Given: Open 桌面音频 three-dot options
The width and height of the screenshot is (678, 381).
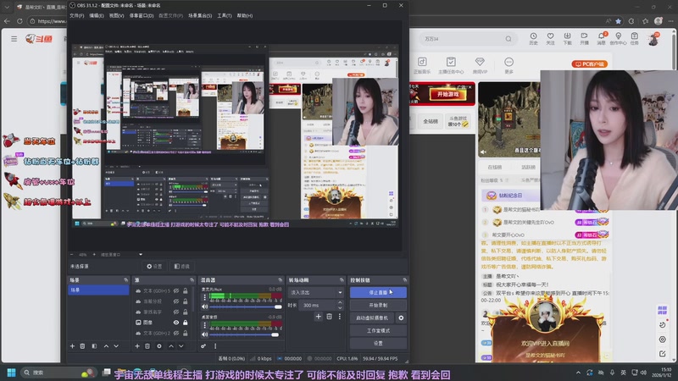Looking at the screenshot, I should (x=204, y=325).
